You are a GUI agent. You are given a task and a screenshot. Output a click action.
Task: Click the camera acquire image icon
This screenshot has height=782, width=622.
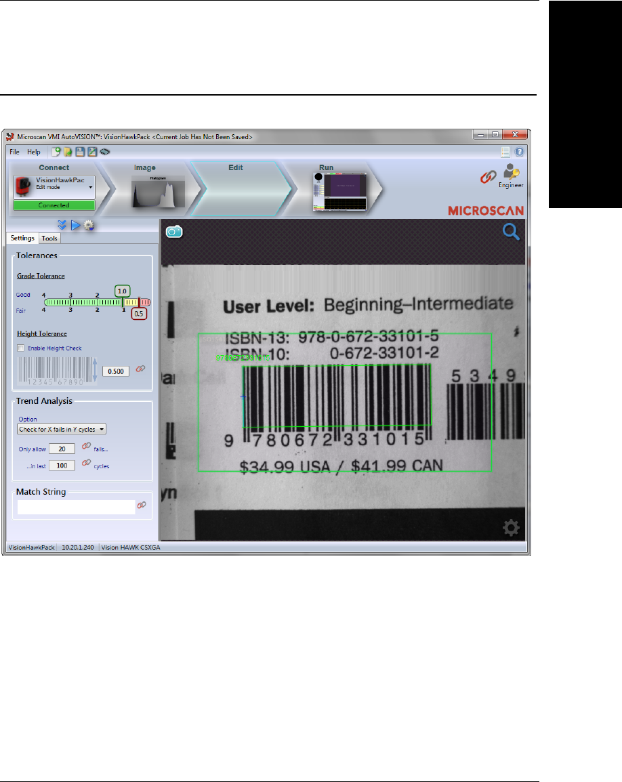174,231
